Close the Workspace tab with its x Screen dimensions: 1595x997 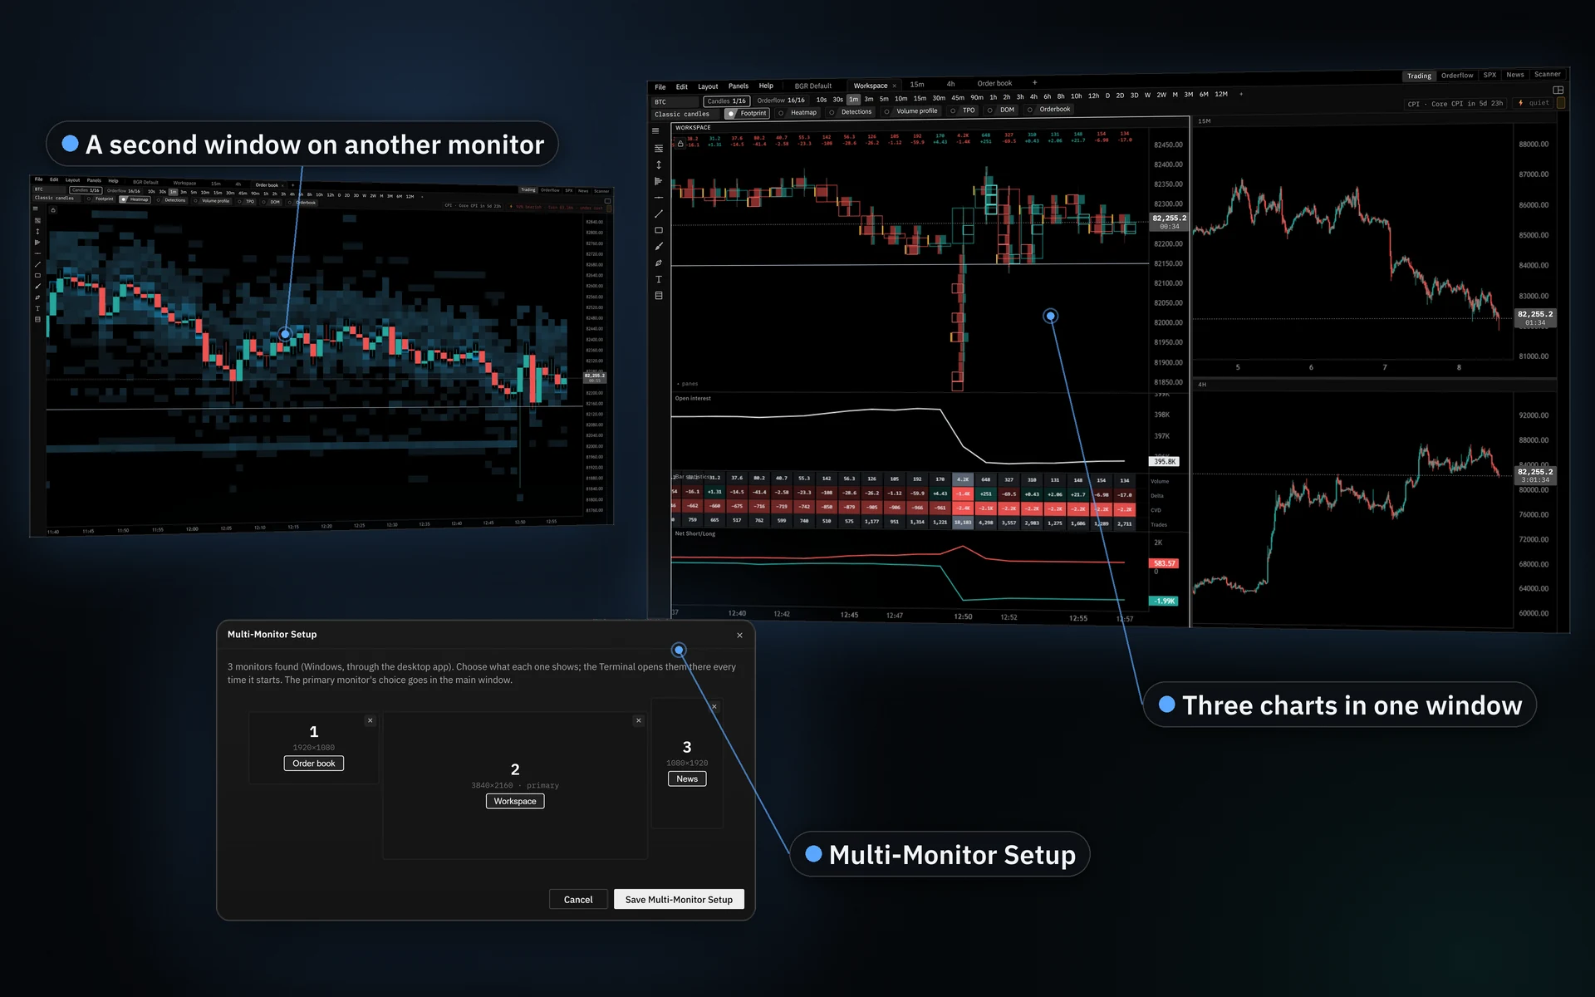tap(895, 86)
